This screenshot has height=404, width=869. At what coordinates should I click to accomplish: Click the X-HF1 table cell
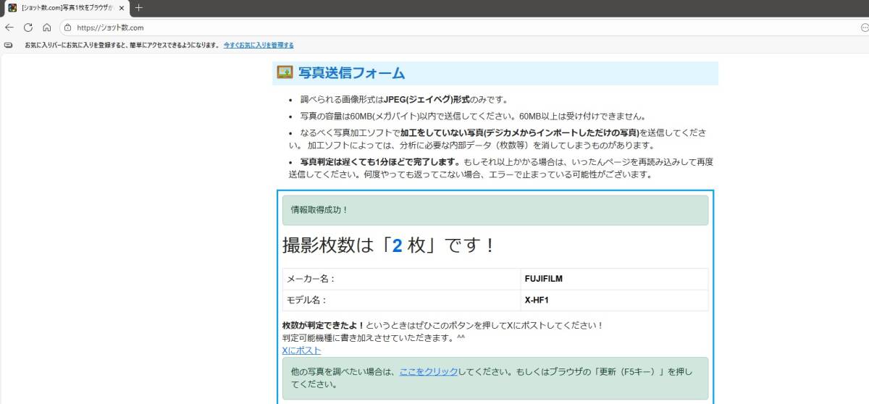pyautogui.click(x=614, y=300)
